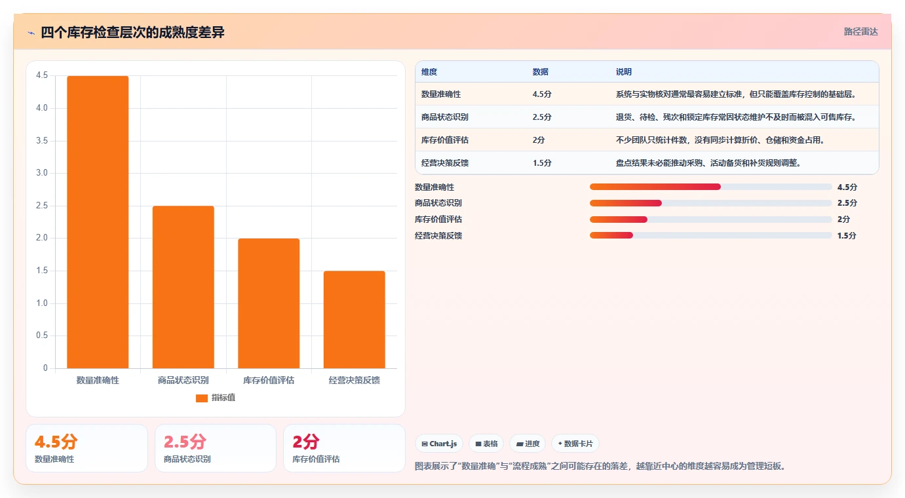Click the 数量准确性 x-axis label
Screen dimensions: 905x498
click(98, 380)
